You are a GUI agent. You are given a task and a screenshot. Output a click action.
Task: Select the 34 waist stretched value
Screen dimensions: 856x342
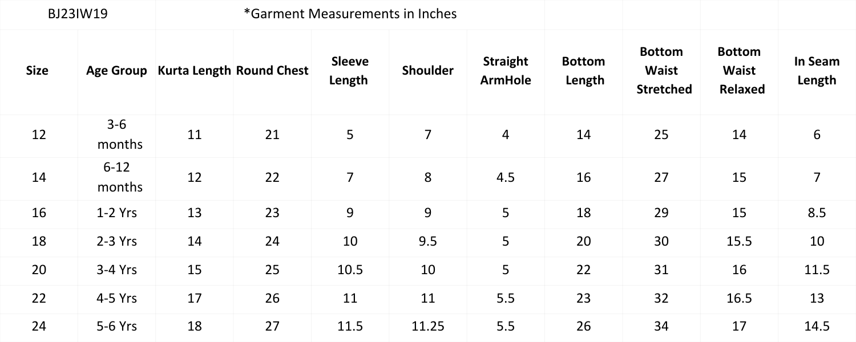point(661,327)
